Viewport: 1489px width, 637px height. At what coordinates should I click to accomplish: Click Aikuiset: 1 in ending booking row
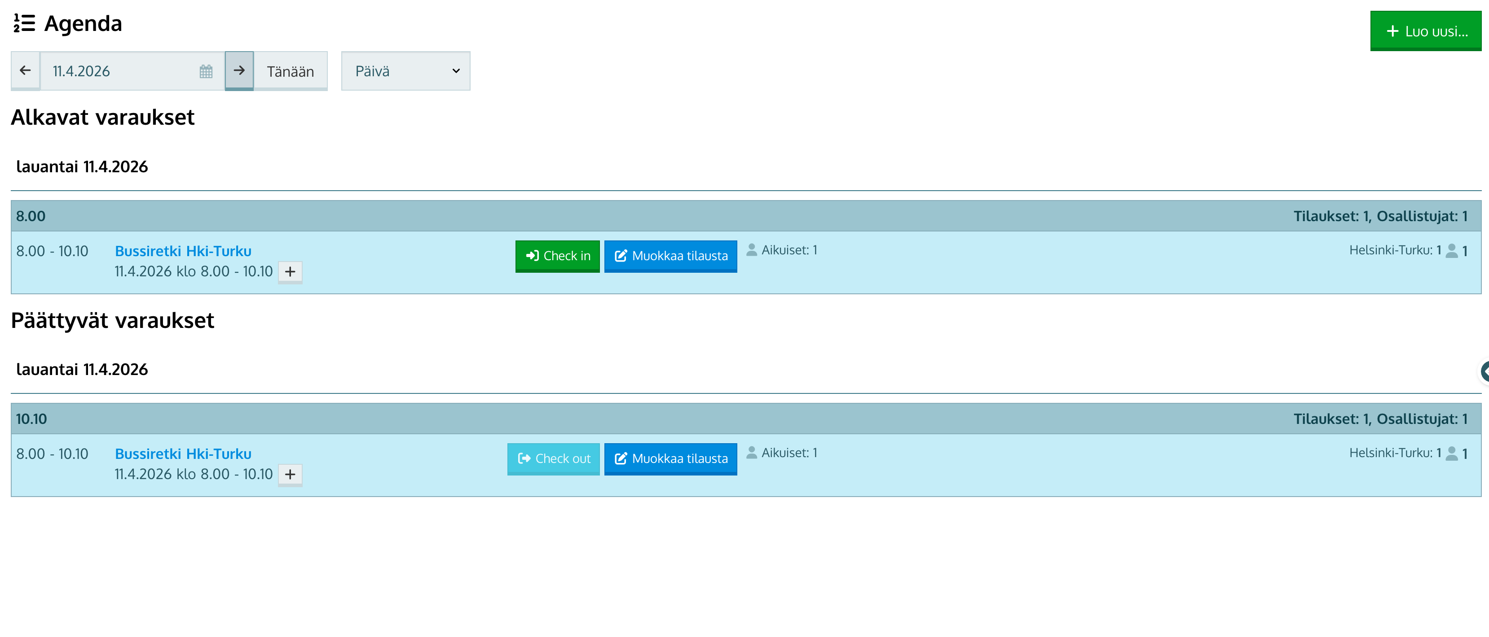tap(782, 453)
